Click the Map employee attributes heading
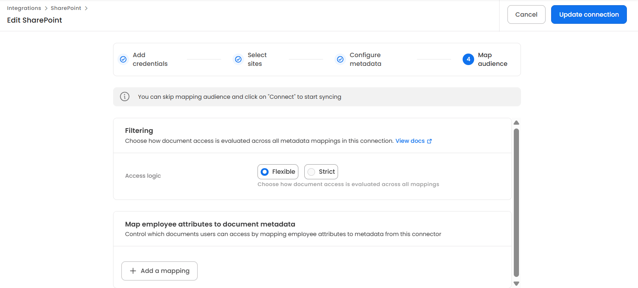The width and height of the screenshot is (638, 288). click(210, 224)
